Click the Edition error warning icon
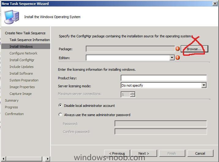This screenshot has width=219, height=162. [178, 58]
